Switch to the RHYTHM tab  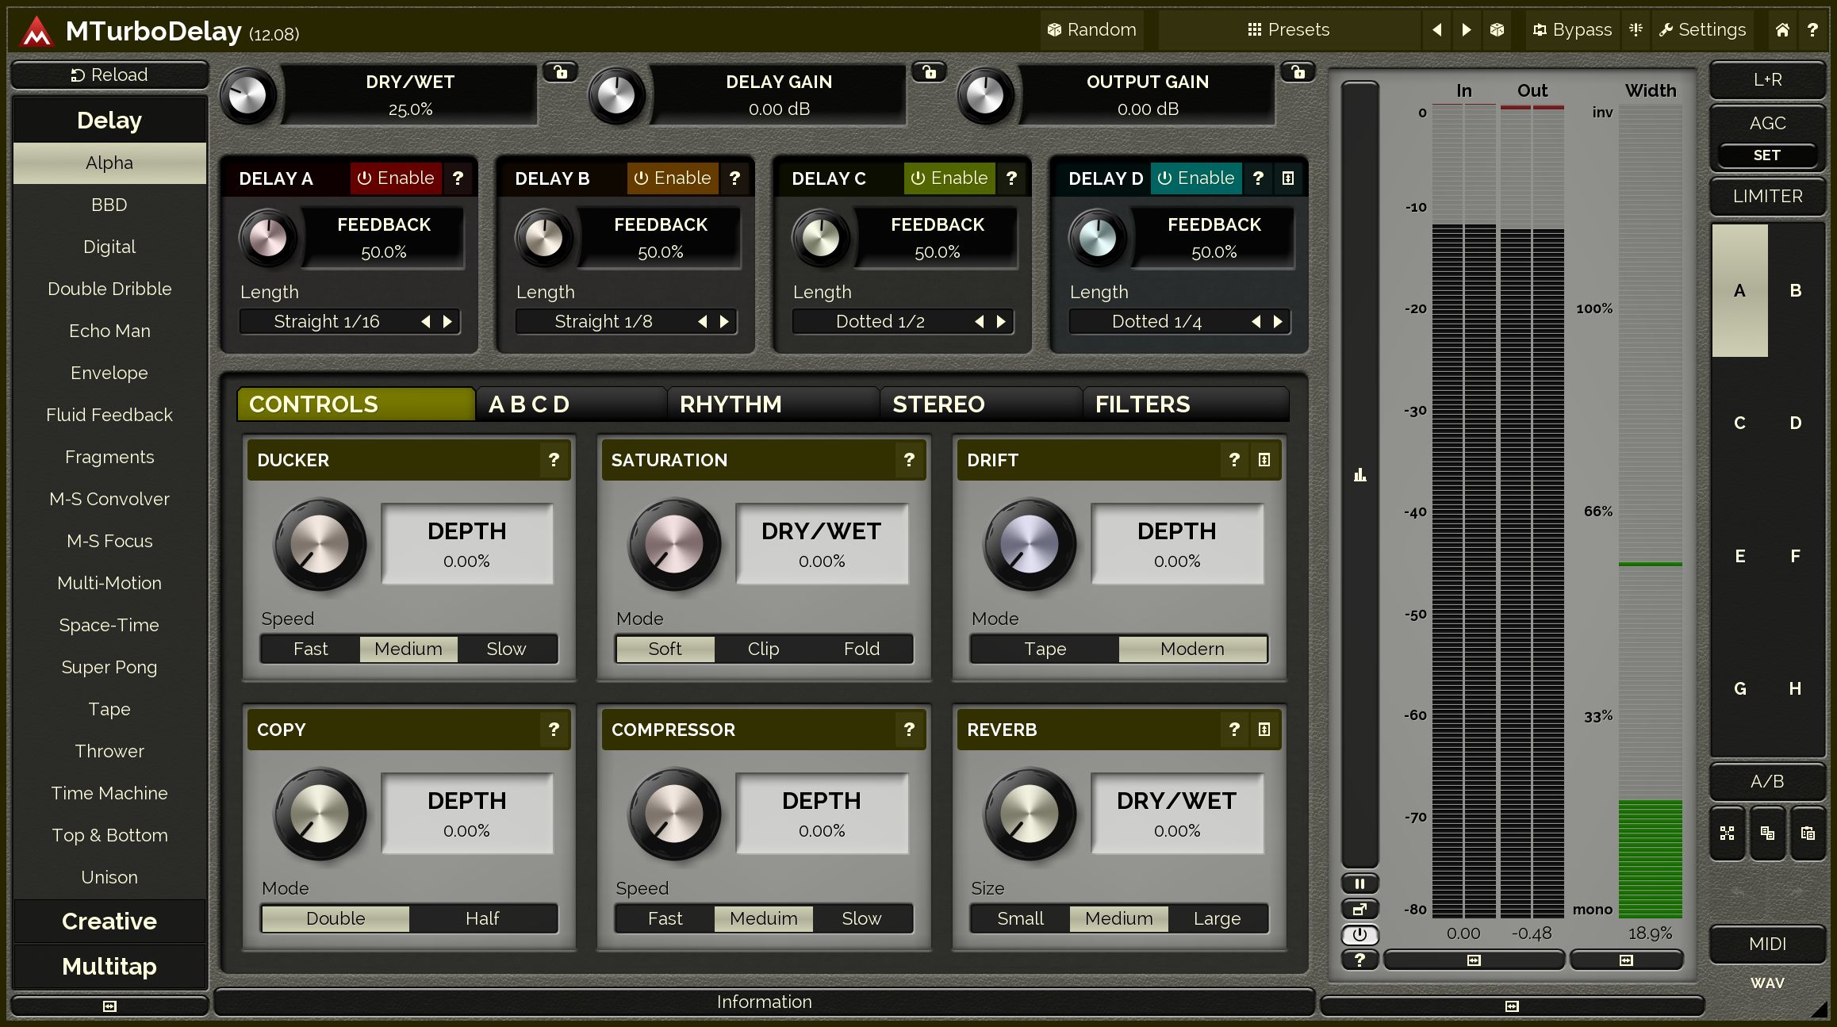(773, 404)
